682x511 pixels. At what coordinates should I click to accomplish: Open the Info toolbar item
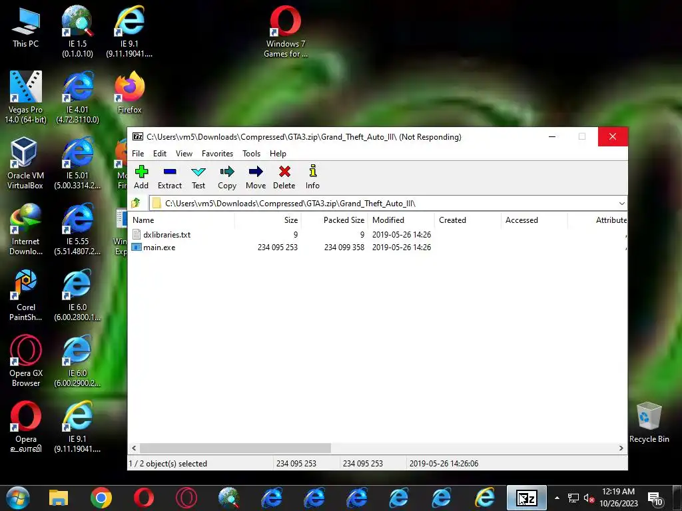(x=312, y=177)
